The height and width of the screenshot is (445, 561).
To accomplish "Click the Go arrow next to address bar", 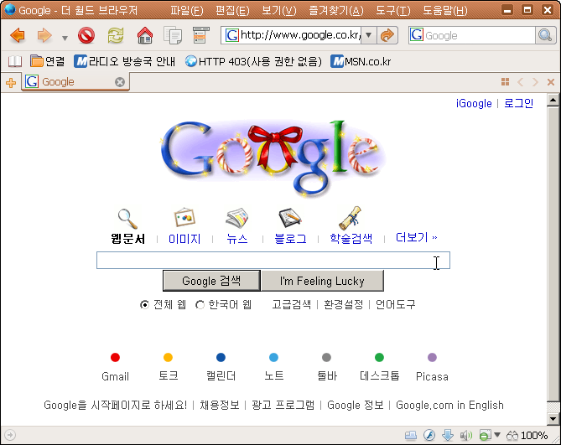I will coord(387,35).
